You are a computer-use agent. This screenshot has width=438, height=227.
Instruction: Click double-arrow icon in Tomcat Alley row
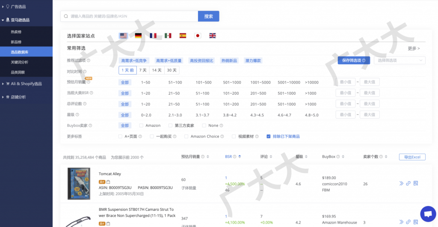pyautogui.click(x=401, y=183)
